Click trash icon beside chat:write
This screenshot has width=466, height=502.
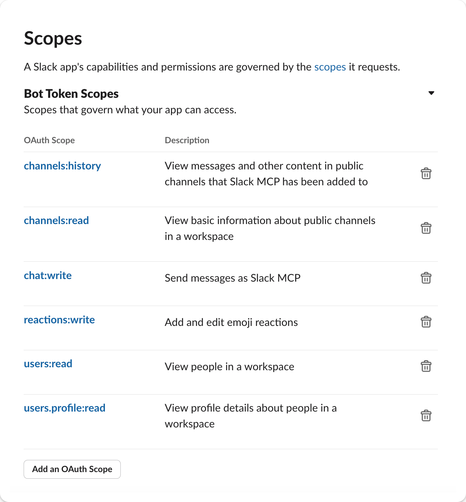pyautogui.click(x=426, y=278)
